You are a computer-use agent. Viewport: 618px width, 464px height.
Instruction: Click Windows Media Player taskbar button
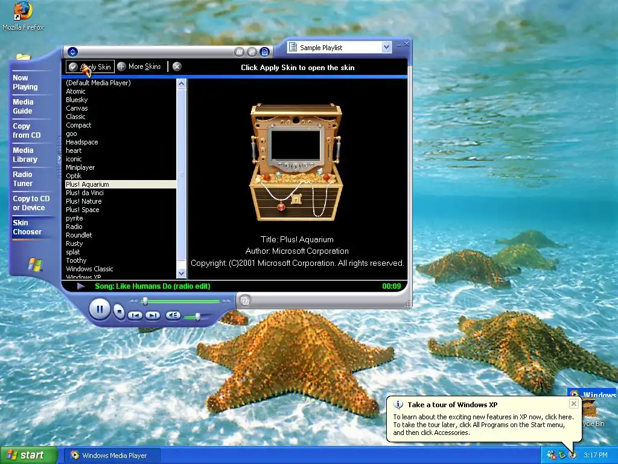(112, 456)
